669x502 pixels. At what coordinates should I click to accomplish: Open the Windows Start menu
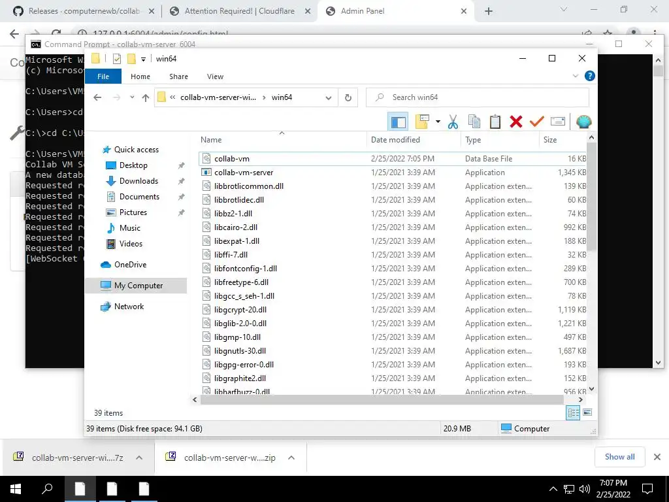pyautogui.click(x=16, y=489)
